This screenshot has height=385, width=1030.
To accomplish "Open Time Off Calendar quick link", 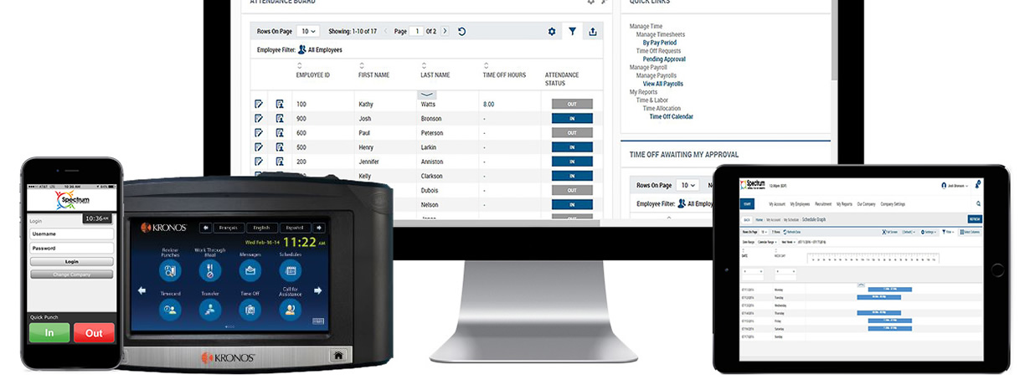I will pyautogui.click(x=671, y=116).
